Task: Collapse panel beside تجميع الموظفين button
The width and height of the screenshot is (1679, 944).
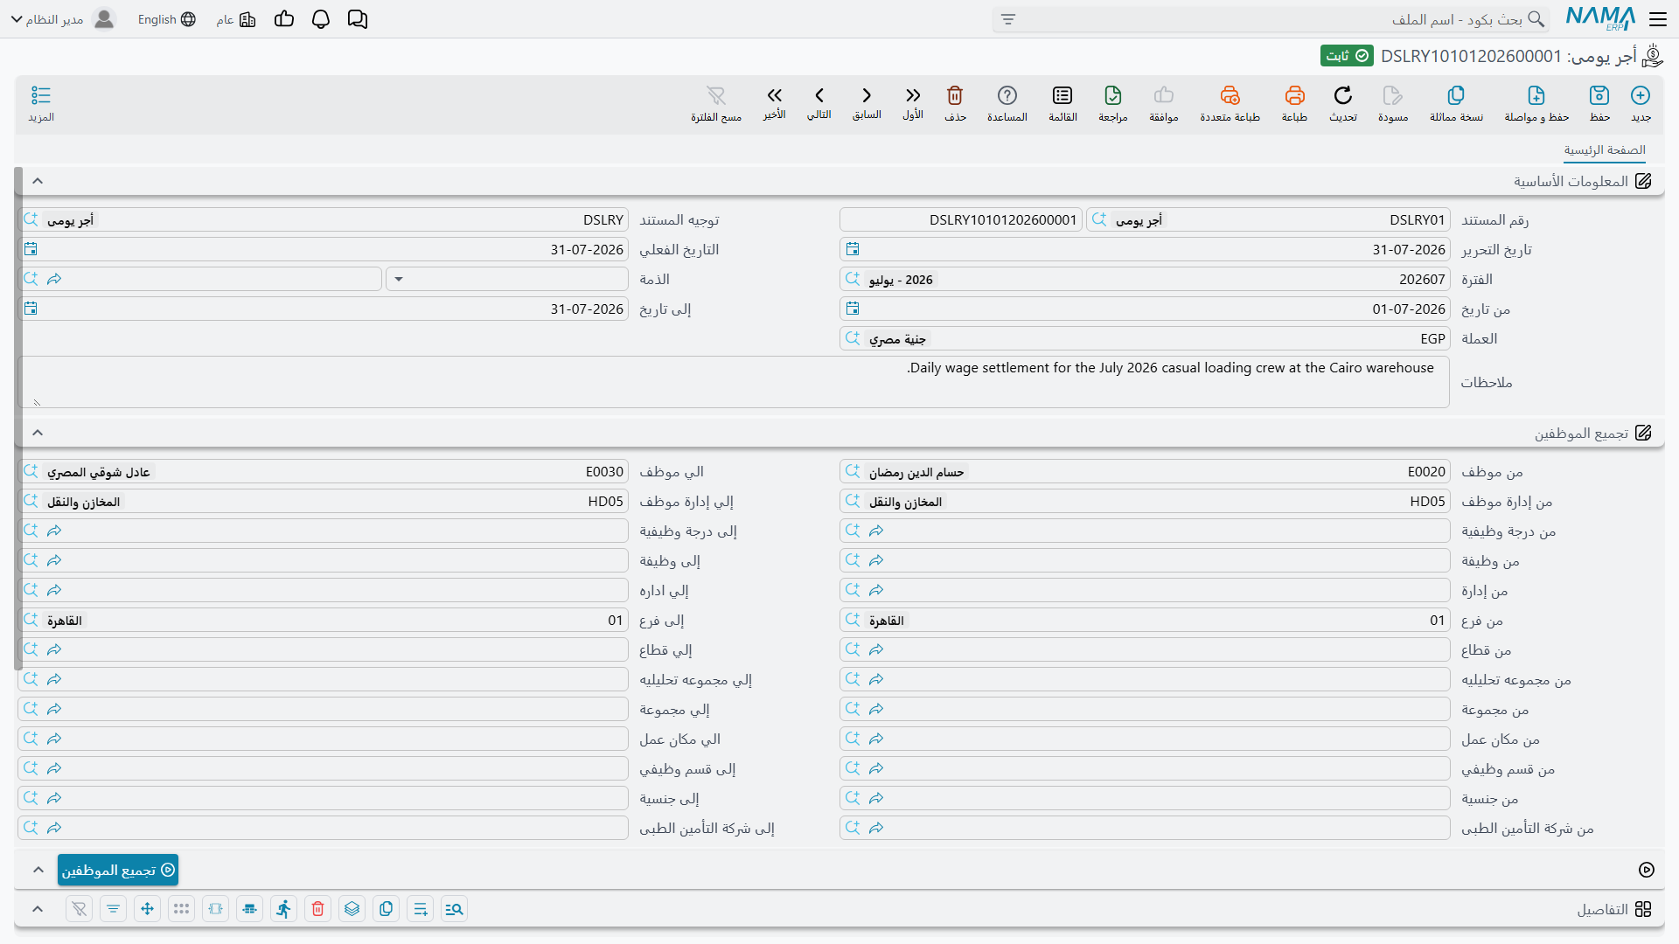Action: [x=38, y=870]
